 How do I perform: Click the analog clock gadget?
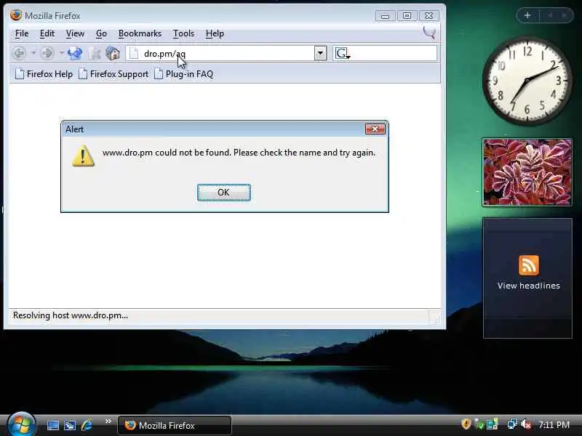coord(527,81)
